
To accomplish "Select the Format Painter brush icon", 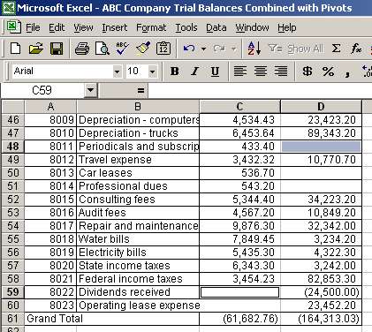I will click(143, 49).
